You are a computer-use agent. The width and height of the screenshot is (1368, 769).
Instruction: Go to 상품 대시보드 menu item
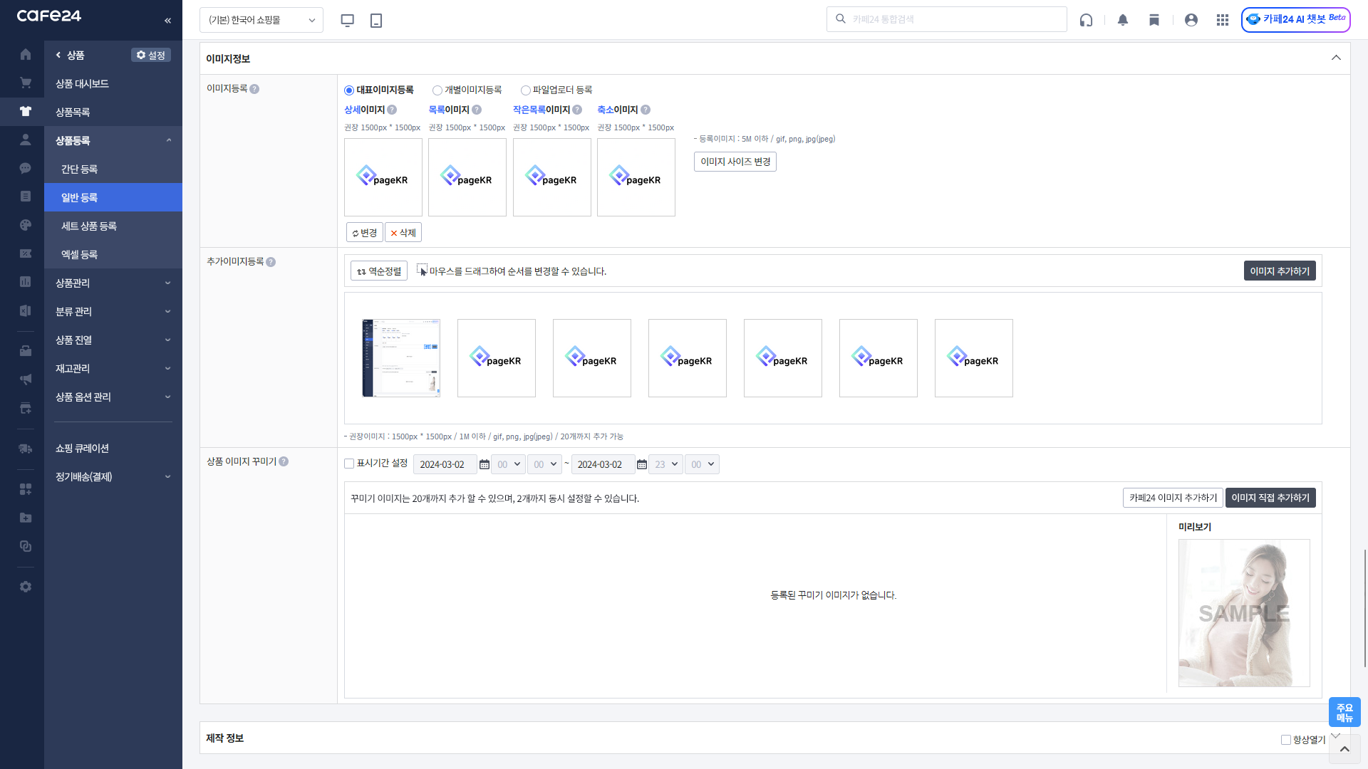click(x=82, y=83)
